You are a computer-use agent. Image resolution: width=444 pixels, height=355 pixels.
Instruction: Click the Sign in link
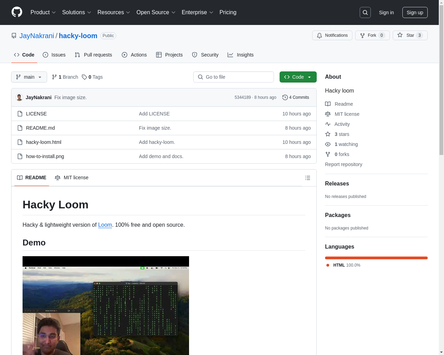(386, 12)
